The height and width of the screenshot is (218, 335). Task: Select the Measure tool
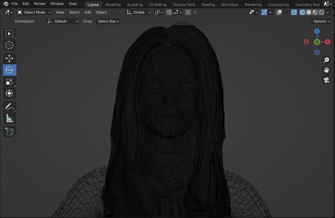9,118
